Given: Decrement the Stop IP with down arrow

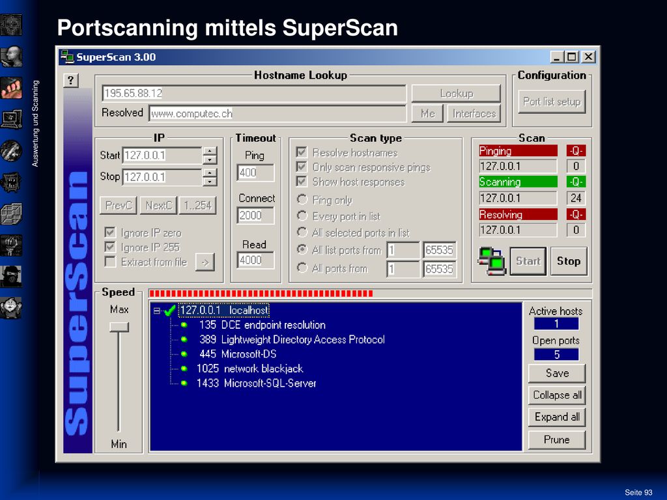Looking at the screenshot, I should [210, 182].
